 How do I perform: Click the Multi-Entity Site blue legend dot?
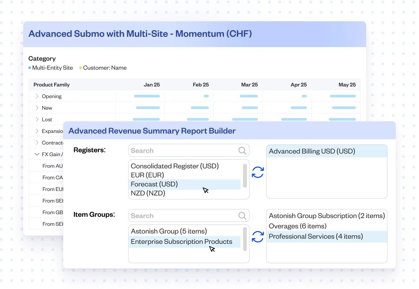click(x=30, y=68)
